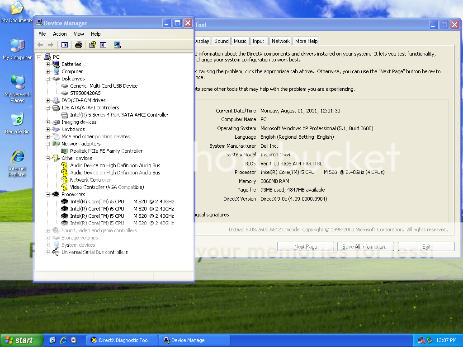Select the Network Controller unknown device

pyautogui.click(x=90, y=180)
